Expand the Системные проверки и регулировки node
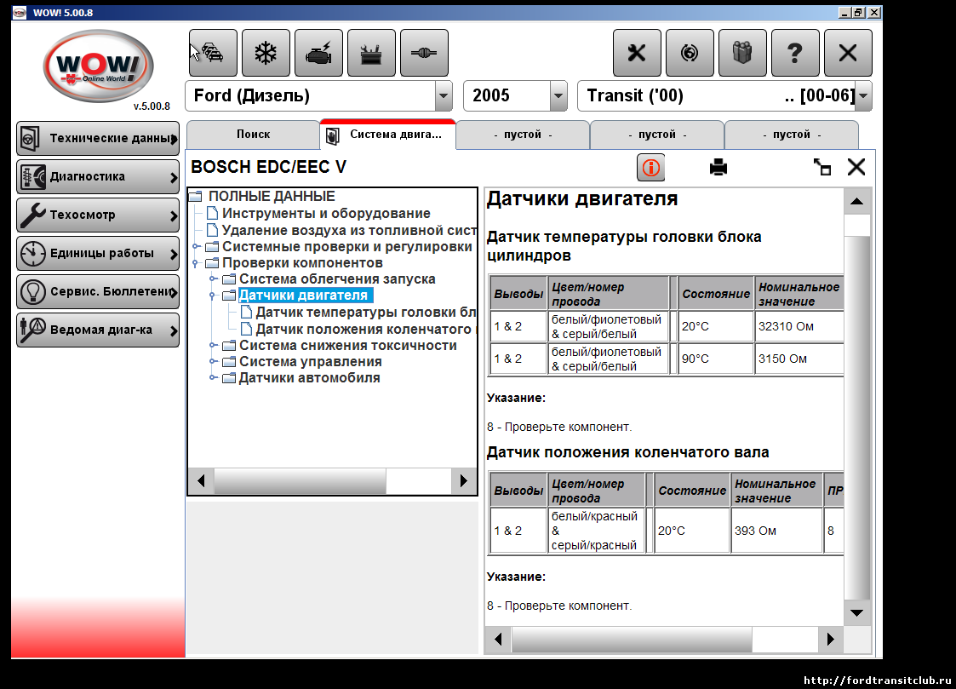This screenshot has width=956, height=689. click(197, 246)
